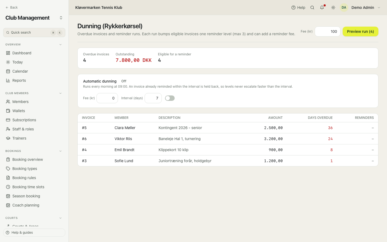
Task: Edit the reminder fee field showing 100
Action: pyautogui.click(x=328, y=31)
